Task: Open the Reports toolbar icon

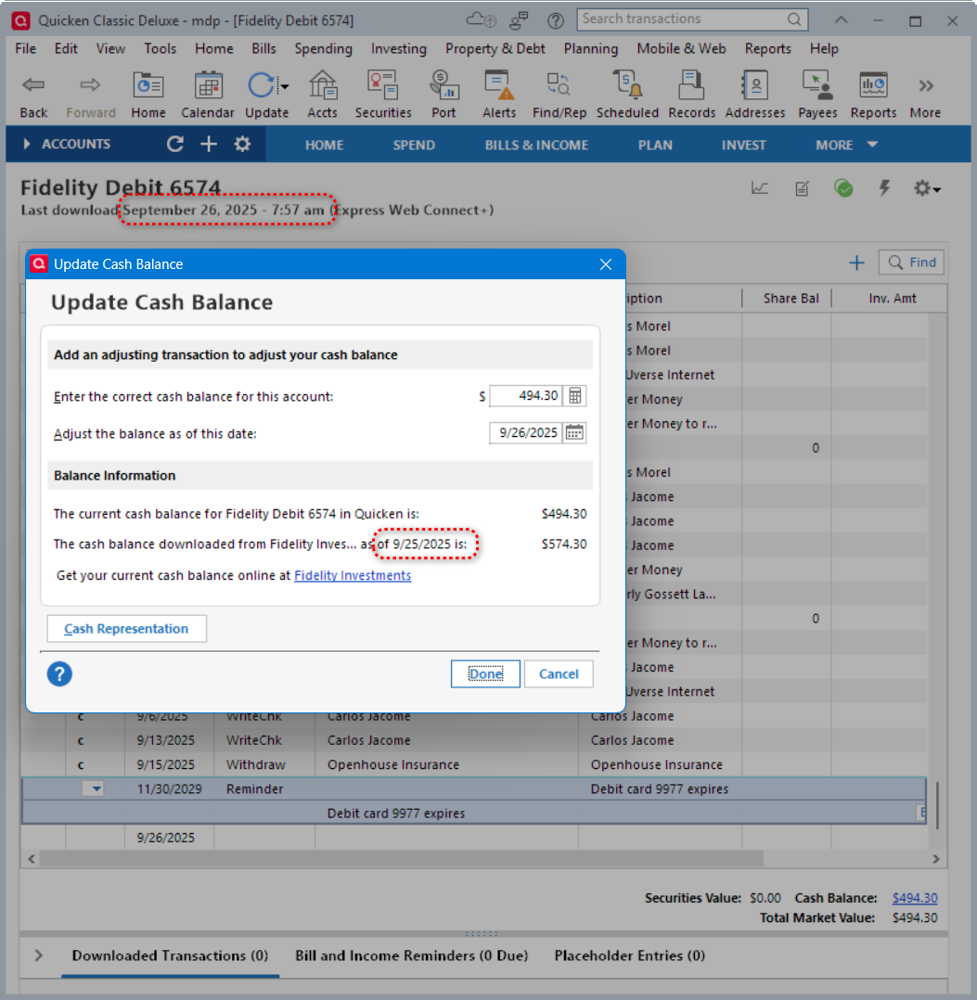Action: [x=873, y=85]
